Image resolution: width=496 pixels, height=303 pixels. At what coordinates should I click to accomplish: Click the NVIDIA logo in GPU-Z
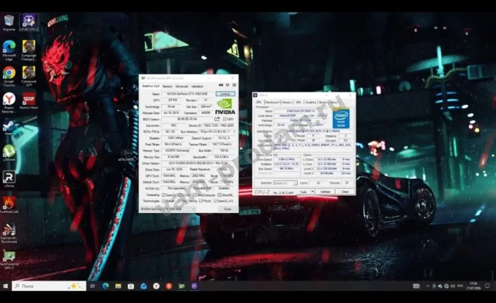pyautogui.click(x=225, y=106)
